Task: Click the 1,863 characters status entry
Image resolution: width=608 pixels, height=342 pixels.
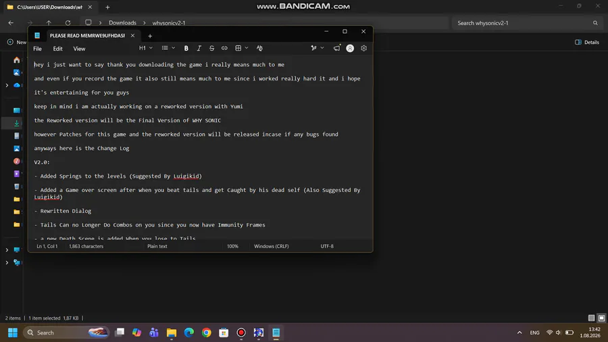Action: 86,246
